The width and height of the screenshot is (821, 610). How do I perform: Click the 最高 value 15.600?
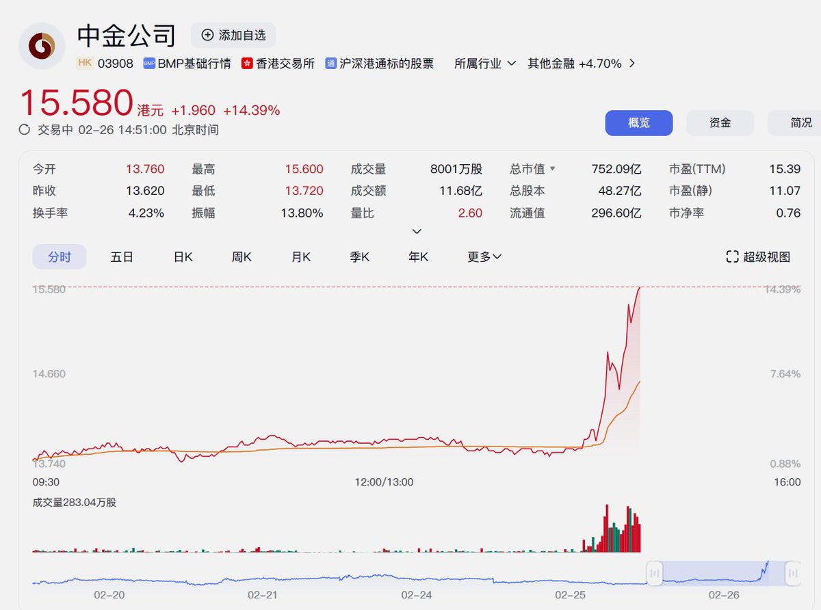pyautogui.click(x=304, y=169)
